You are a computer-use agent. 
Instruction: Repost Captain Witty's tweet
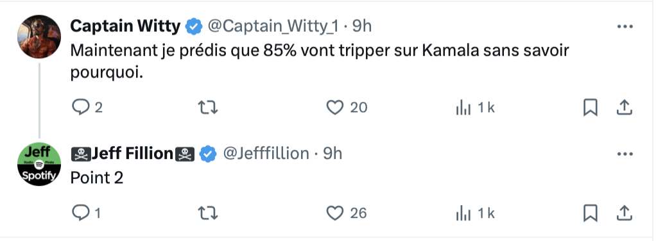tap(207, 108)
